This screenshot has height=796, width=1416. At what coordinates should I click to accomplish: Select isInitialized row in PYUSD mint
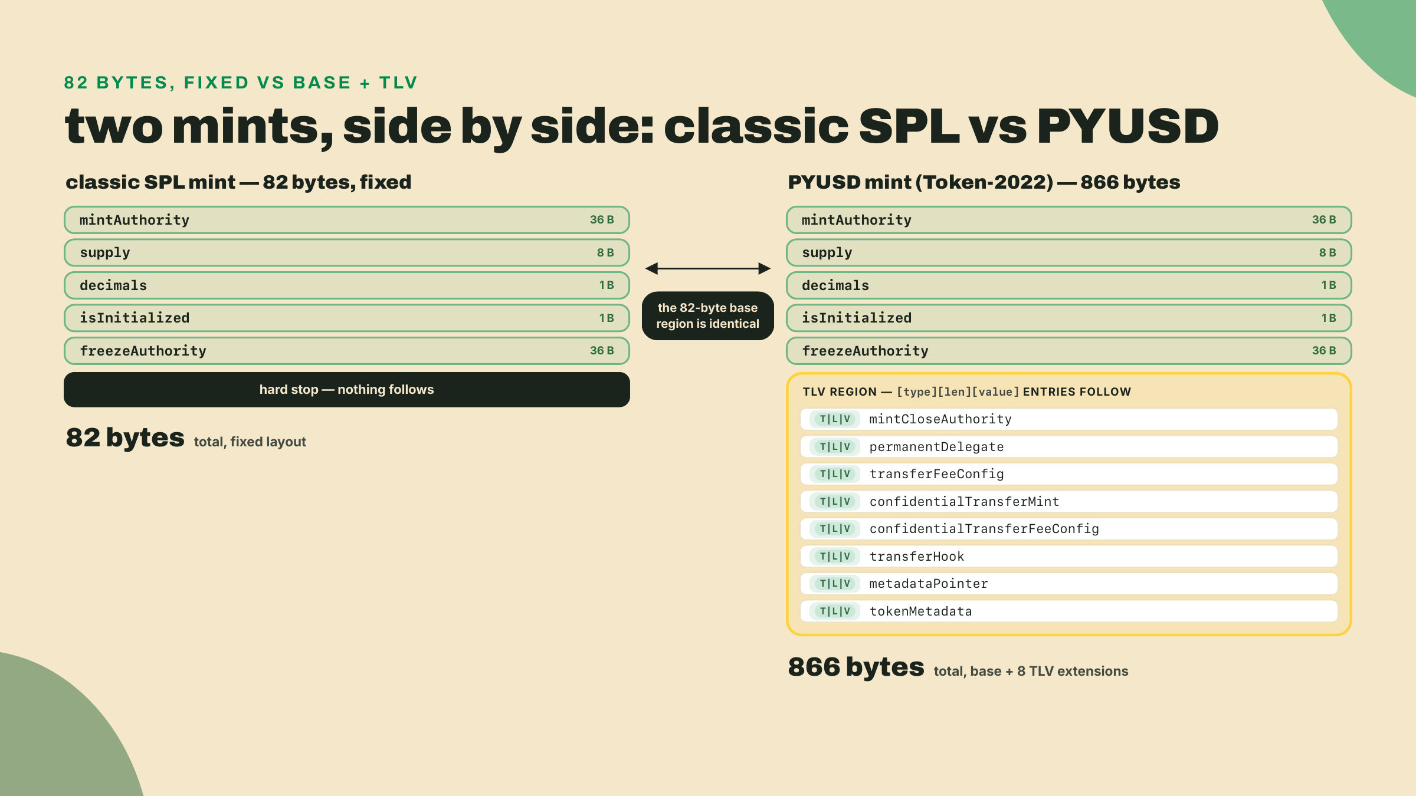[x=1069, y=318]
